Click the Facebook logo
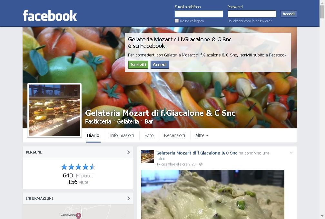The width and height of the screenshot is (325, 219). pyautogui.click(x=50, y=15)
